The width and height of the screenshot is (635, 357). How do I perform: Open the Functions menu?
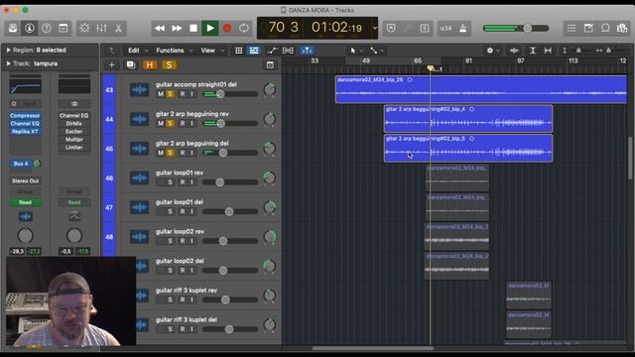coord(175,51)
